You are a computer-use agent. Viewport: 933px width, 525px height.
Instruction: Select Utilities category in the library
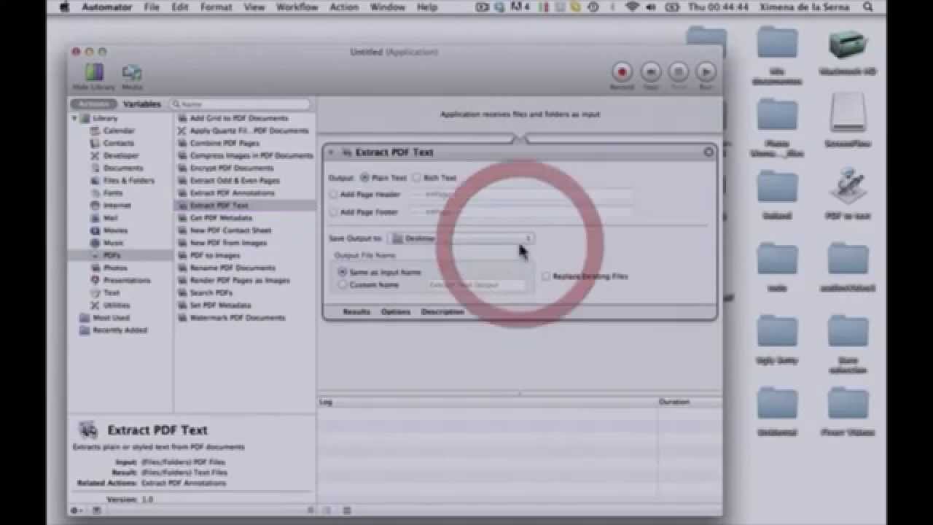(117, 305)
